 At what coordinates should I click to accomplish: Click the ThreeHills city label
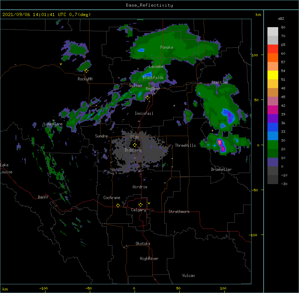[185, 145]
